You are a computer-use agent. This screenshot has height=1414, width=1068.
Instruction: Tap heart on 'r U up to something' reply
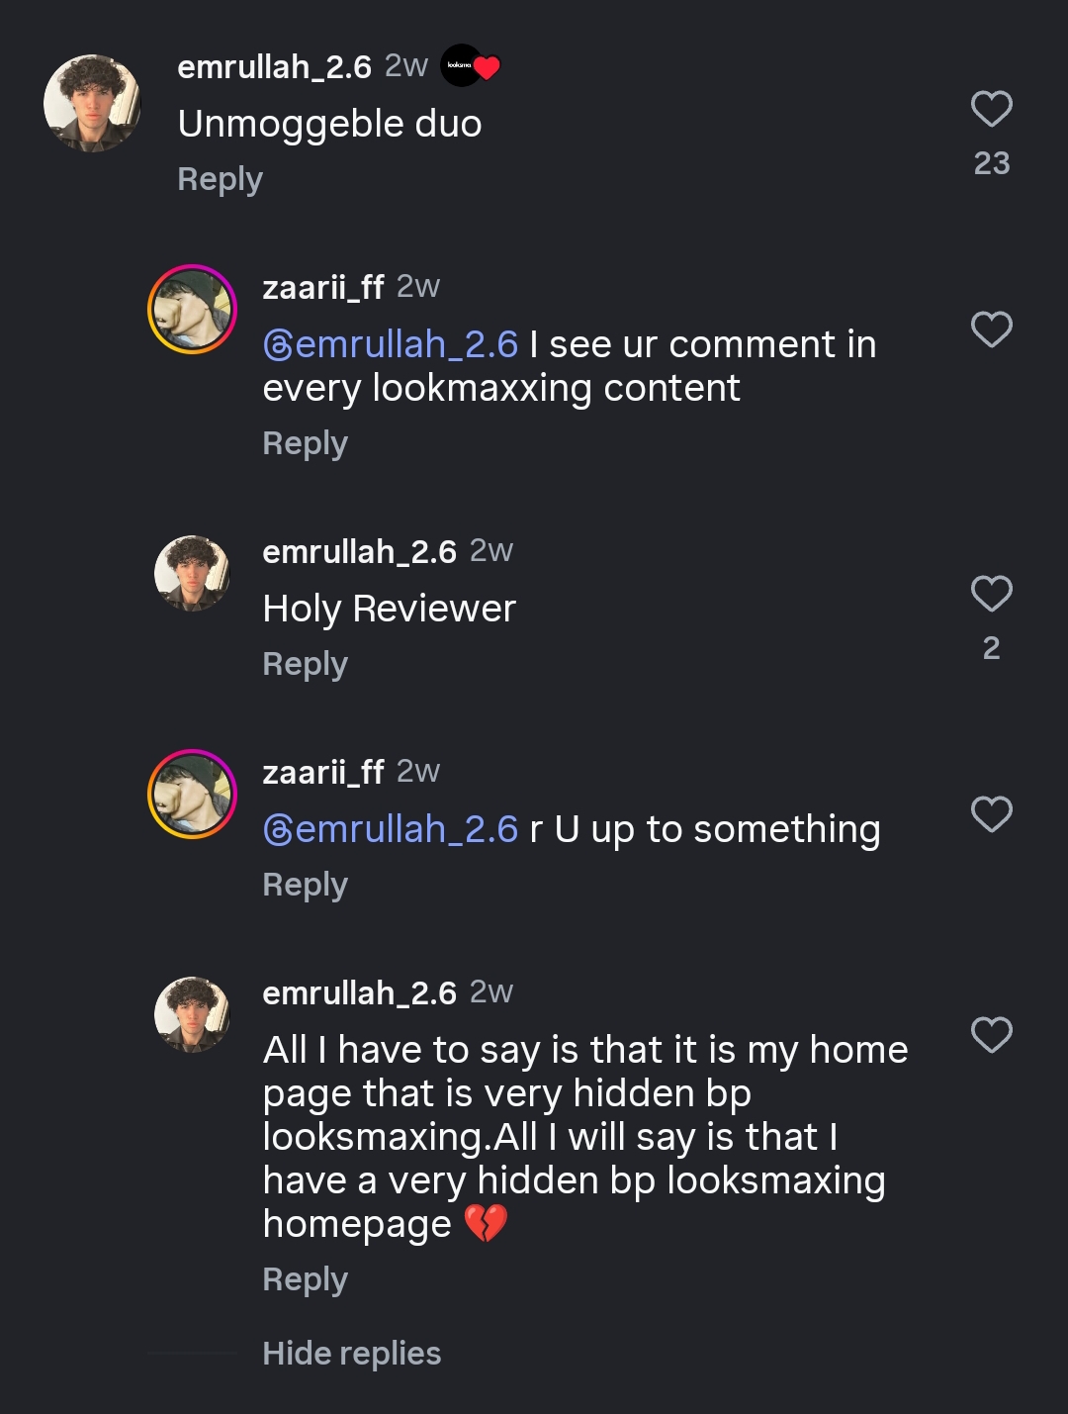click(x=991, y=814)
